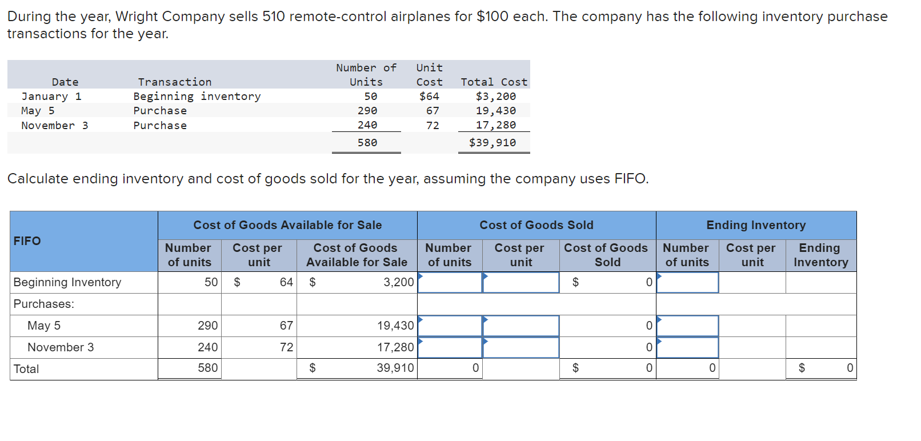921x441 pixels.
Task: Click the 67 cost per unit in FIFO table
Action: pos(259,326)
